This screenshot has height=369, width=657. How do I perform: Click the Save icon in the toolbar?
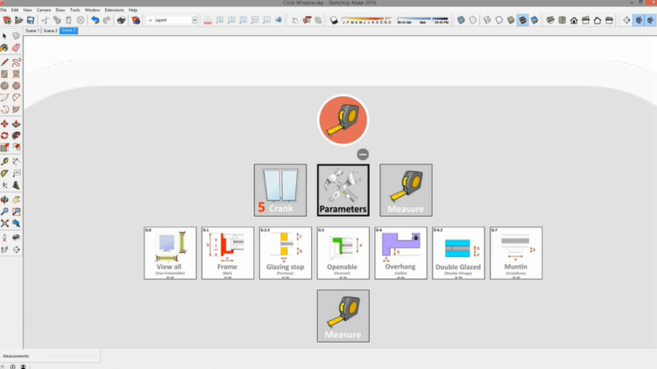click(x=31, y=20)
